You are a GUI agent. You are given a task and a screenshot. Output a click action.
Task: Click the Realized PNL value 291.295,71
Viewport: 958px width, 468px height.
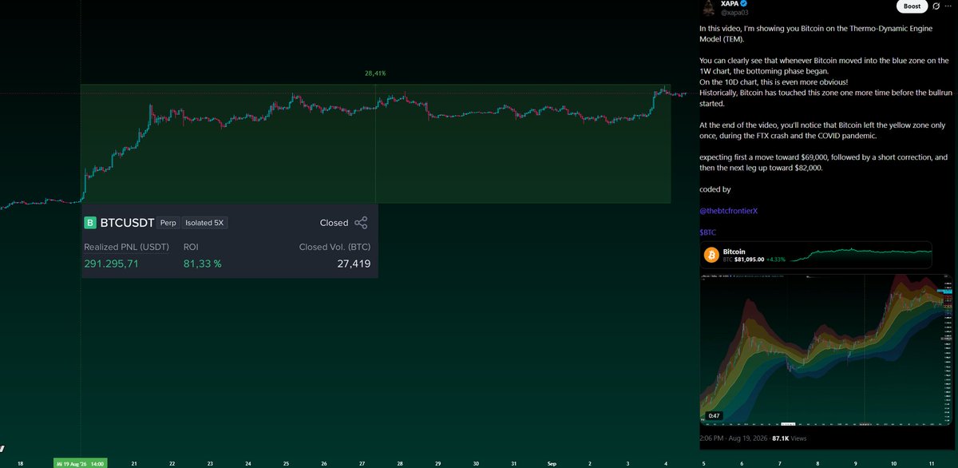pos(112,264)
